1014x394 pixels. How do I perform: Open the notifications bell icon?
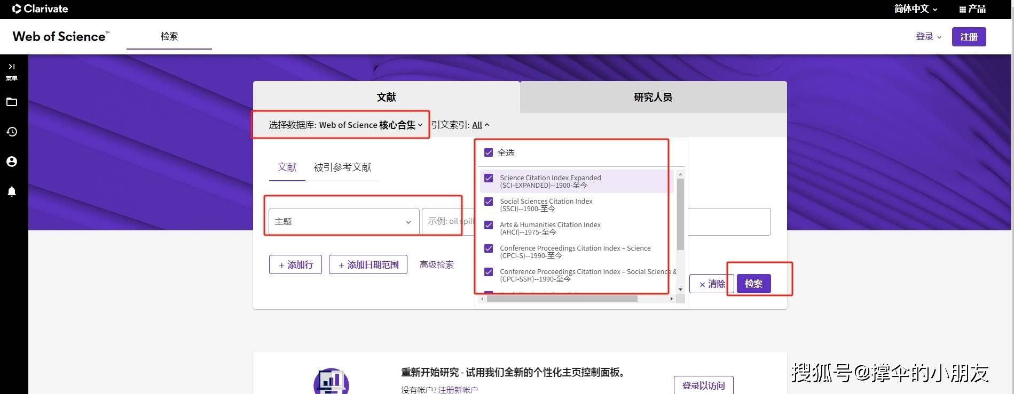pyautogui.click(x=12, y=191)
